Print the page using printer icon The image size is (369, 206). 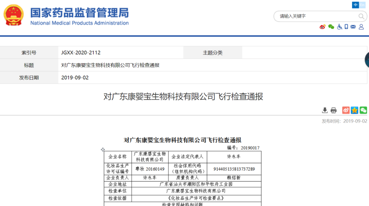333,110
